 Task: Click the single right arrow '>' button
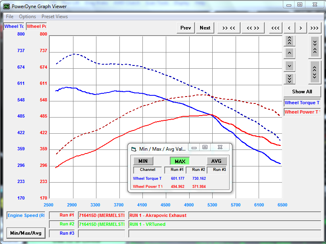pos(301,28)
